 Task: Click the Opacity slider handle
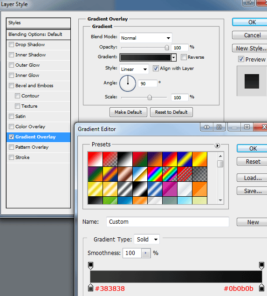[167, 48]
